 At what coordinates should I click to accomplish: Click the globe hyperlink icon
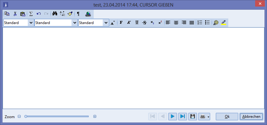point(88,14)
